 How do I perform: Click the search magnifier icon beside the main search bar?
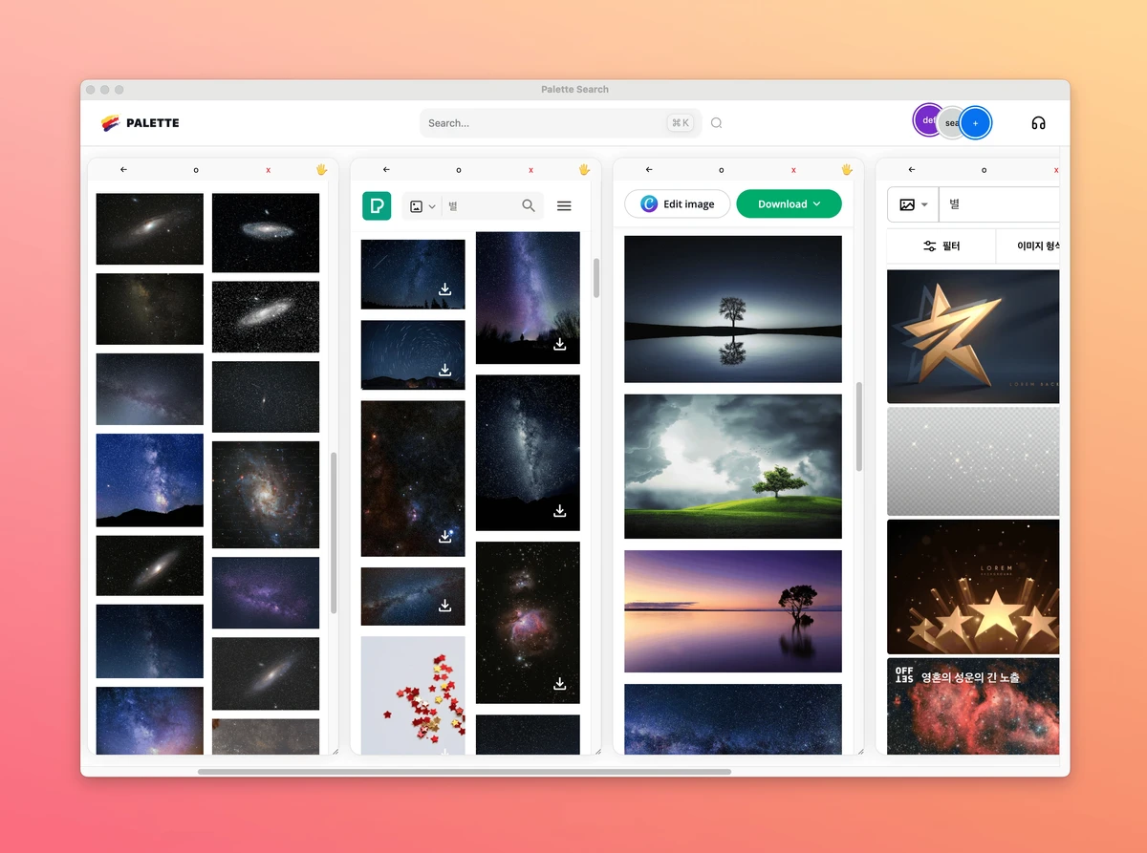point(716,123)
